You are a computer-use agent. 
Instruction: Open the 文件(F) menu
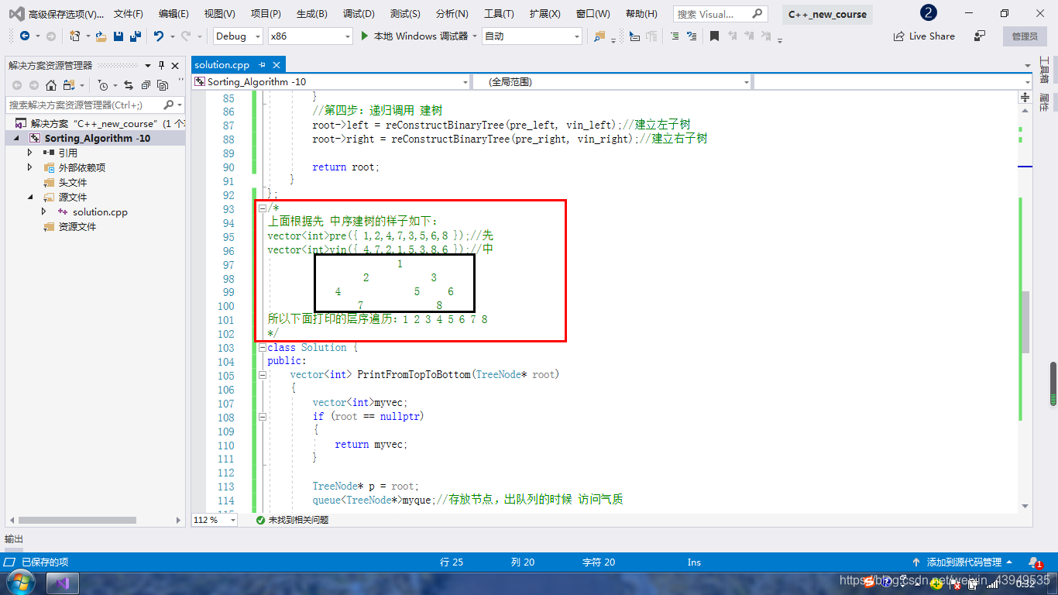pos(129,14)
